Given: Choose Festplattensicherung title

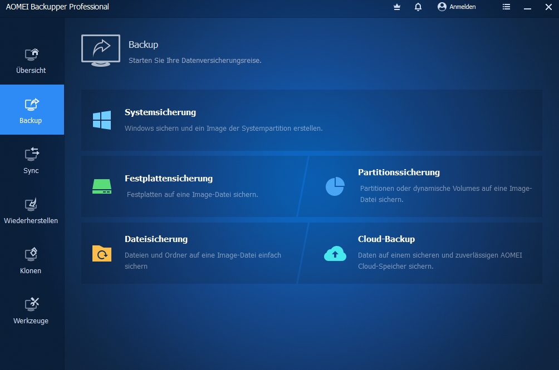Looking at the screenshot, I should coord(169,179).
